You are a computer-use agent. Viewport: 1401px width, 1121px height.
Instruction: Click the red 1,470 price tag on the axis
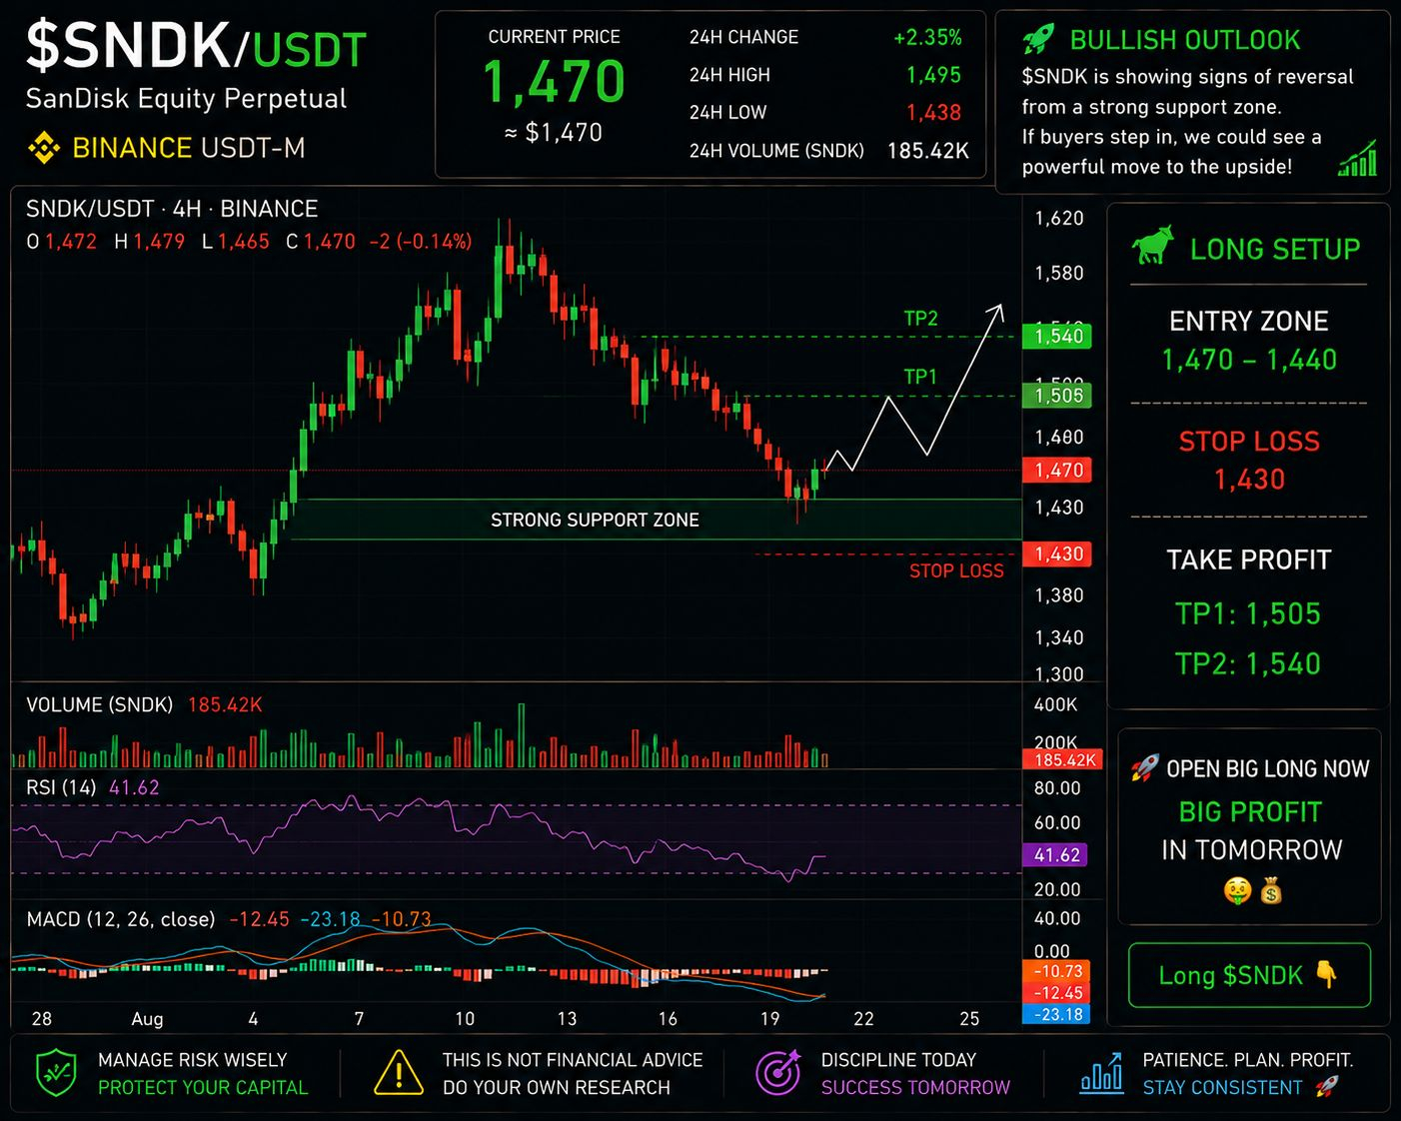pyautogui.click(x=1057, y=470)
